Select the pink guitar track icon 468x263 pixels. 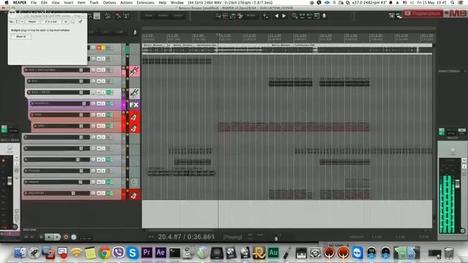[135, 71]
